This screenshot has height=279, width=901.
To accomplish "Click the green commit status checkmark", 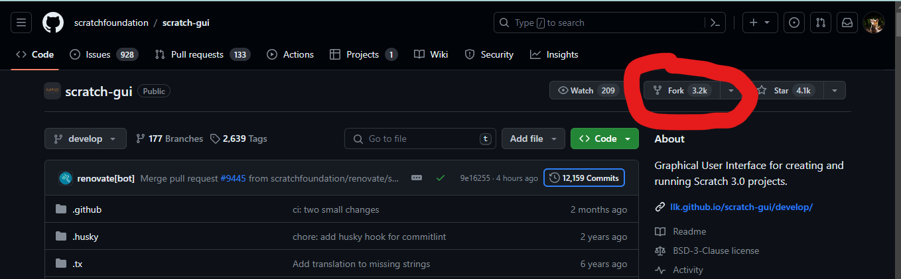I will point(440,178).
